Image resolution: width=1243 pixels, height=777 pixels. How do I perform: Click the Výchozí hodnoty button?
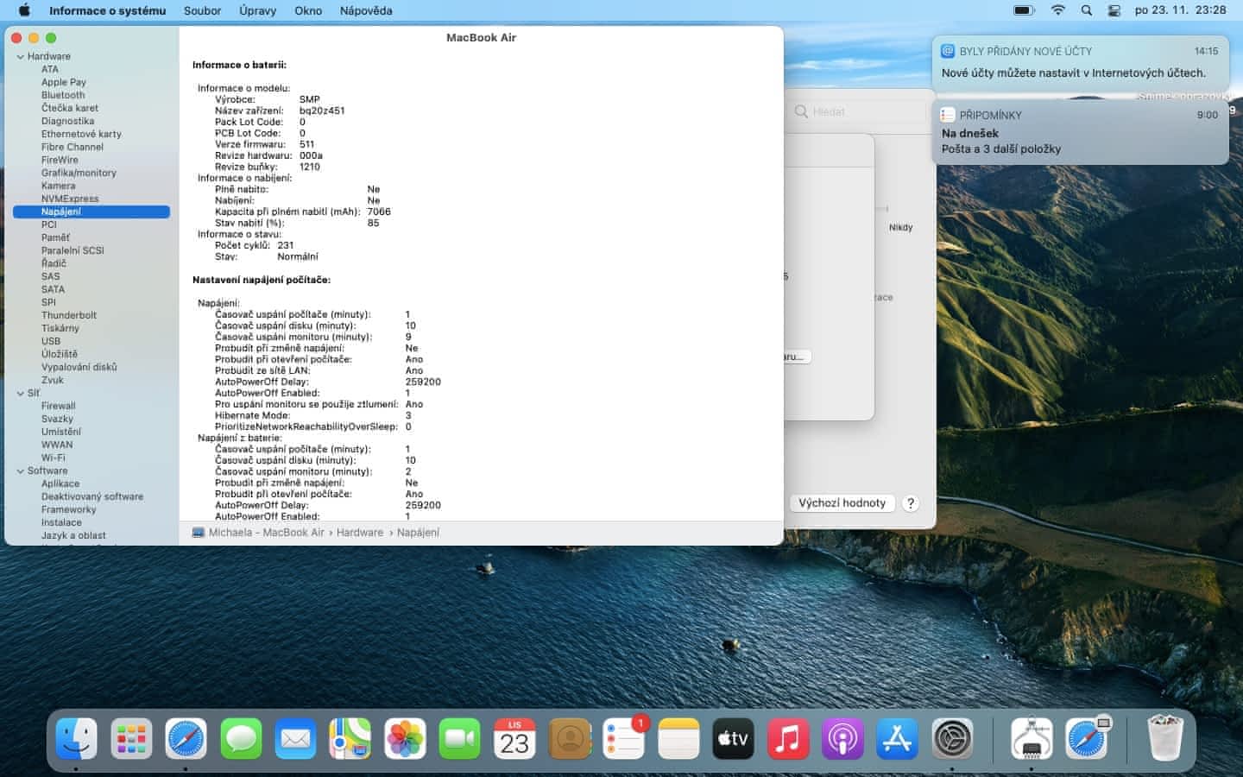pyautogui.click(x=842, y=503)
